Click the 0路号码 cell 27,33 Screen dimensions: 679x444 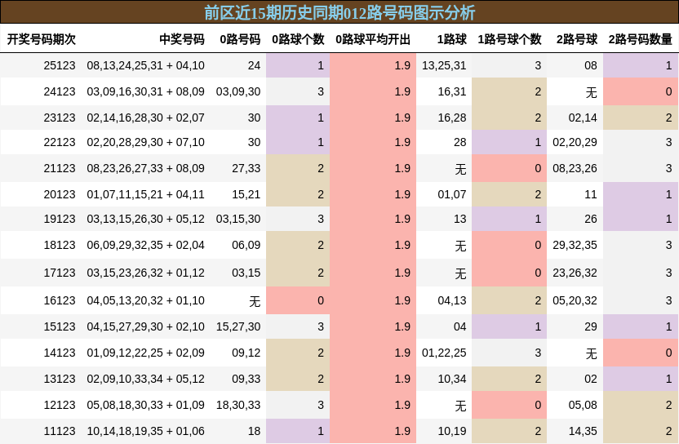click(x=246, y=168)
